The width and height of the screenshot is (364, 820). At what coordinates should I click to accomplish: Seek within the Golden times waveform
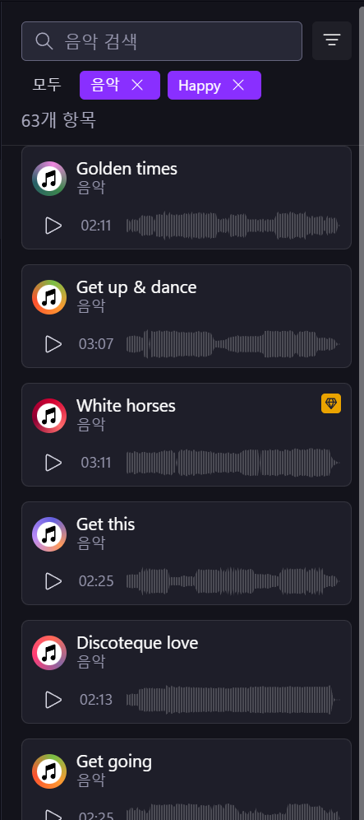tap(233, 226)
